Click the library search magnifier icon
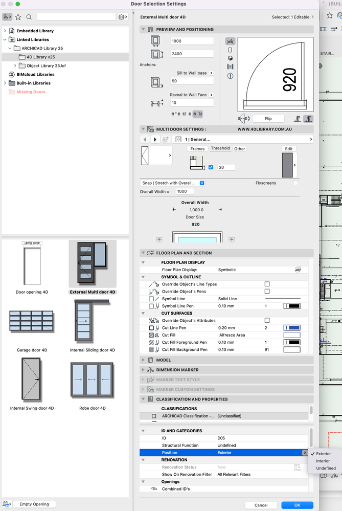The image size is (342, 511). tap(29, 17)
